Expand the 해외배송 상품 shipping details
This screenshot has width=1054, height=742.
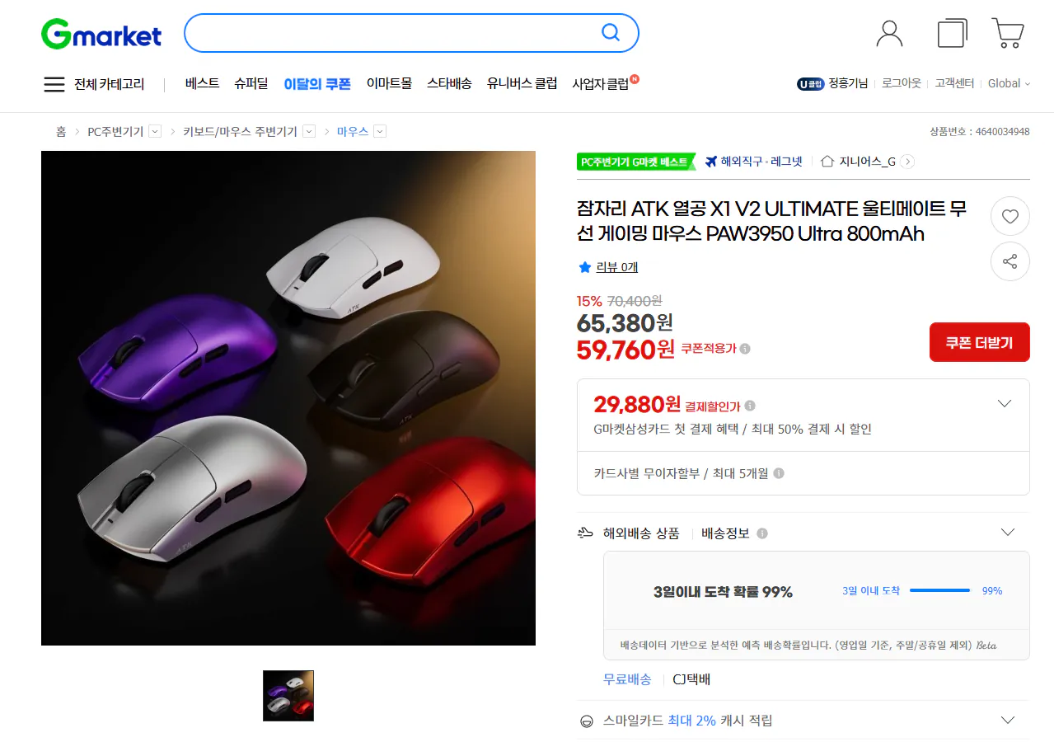1007,533
